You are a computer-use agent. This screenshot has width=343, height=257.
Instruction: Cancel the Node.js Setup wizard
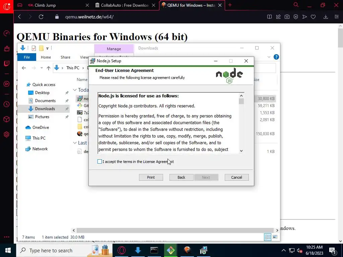237,177
